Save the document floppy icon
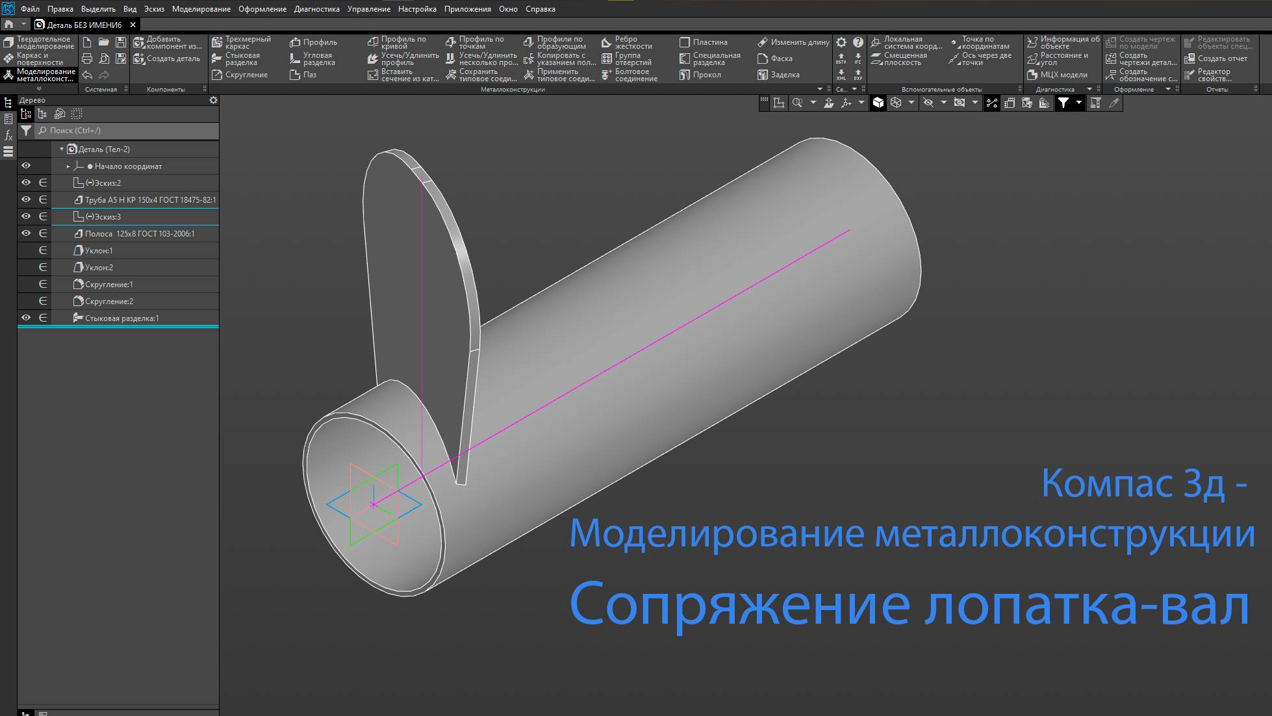Screen dimensions: 1272x716 tap(121, 42)
